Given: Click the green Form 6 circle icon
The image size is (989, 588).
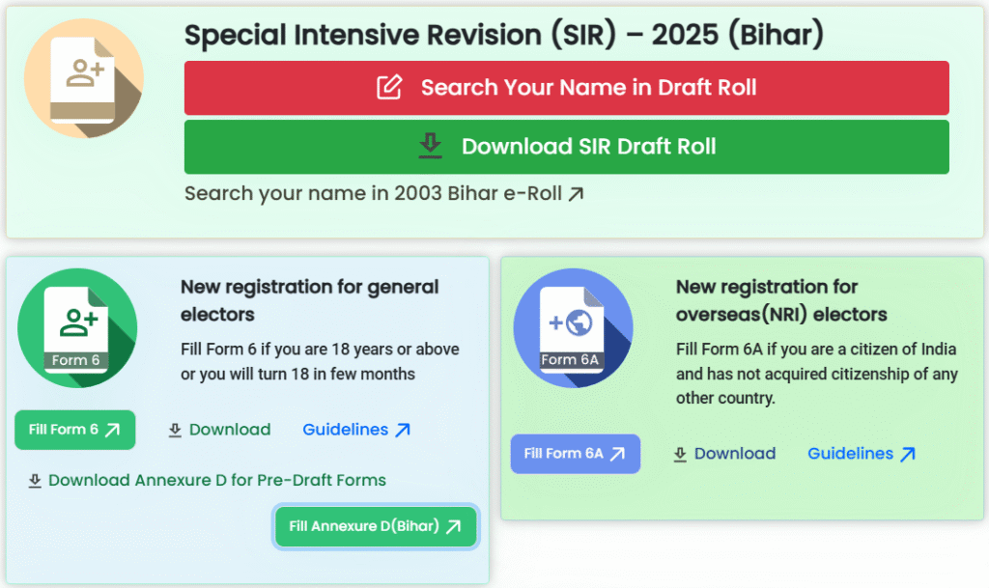Looking at the screenshot, I should [x=77, y=328].
